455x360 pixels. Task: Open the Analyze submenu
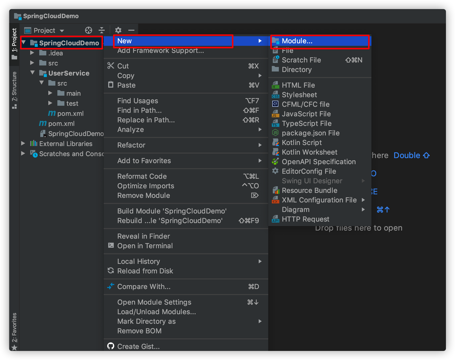[x=186, y=129]
